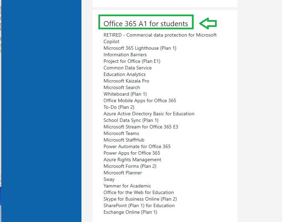Select 'Power Apps for Office 365'
Screen dimensions: 283x222
(132, 153)
